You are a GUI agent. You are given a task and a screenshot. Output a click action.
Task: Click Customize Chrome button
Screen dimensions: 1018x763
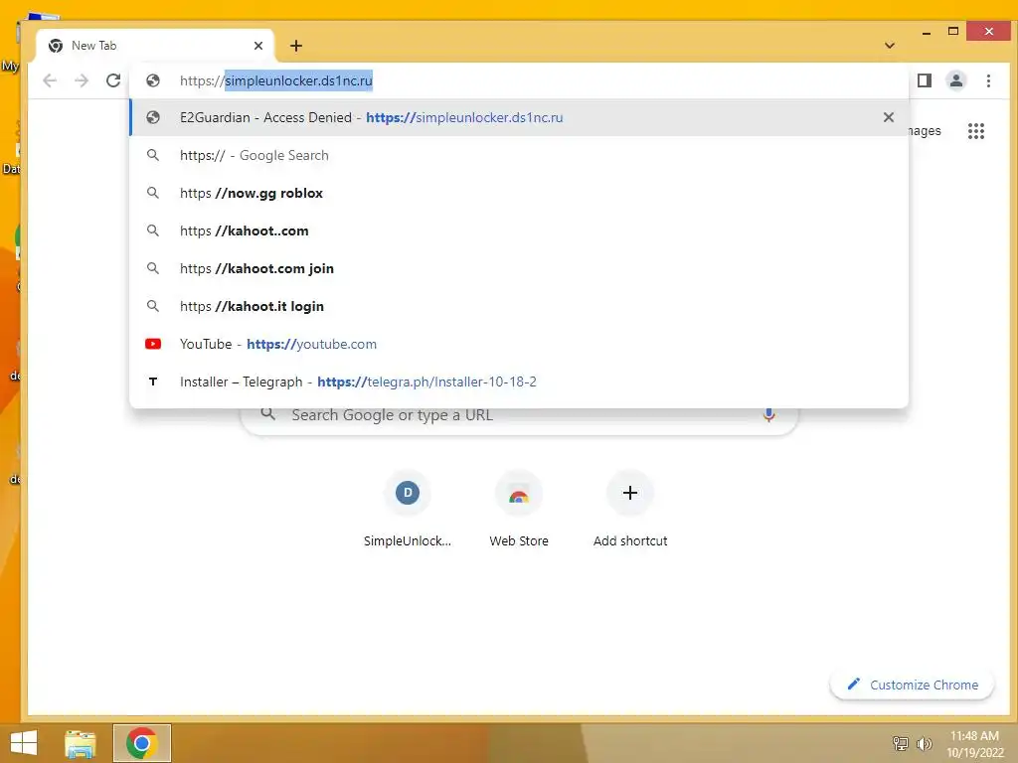coord(913,685)
